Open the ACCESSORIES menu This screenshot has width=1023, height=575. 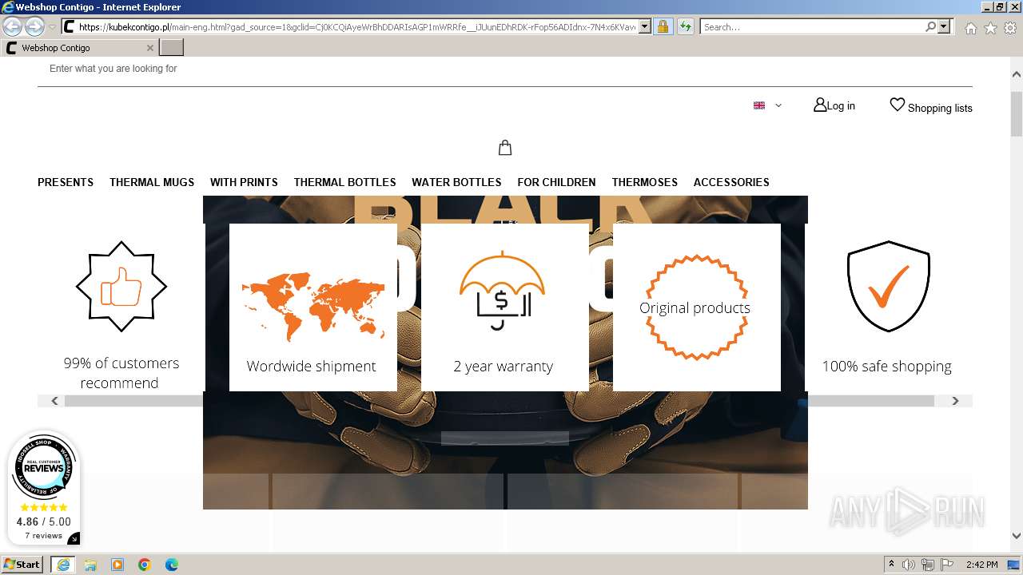(731, 182)
